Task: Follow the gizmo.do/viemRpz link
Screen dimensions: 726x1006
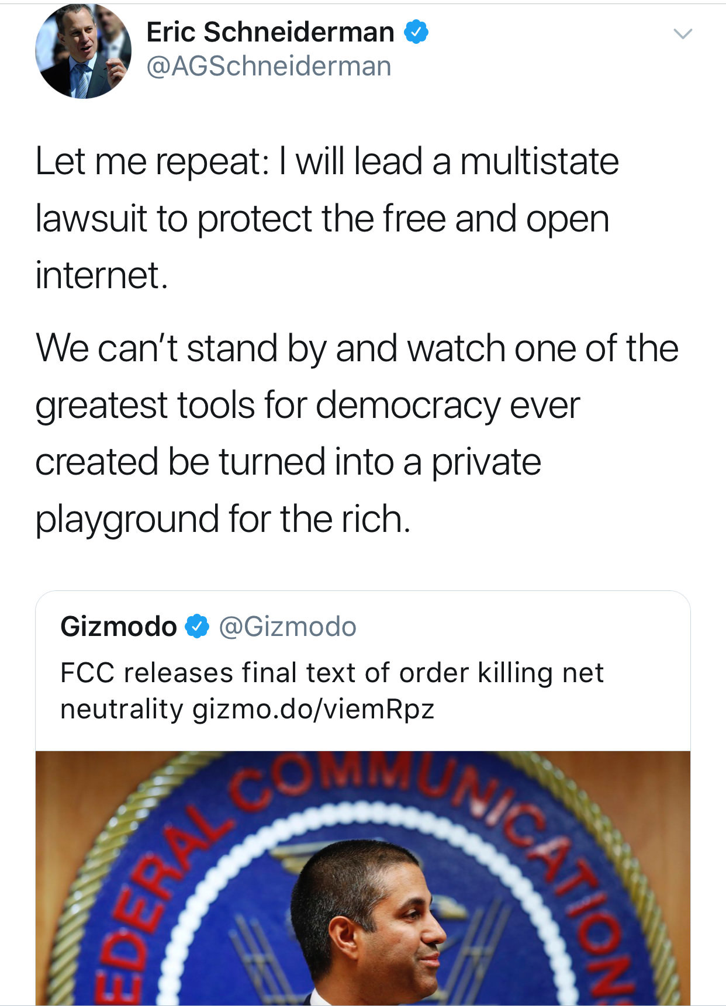Action: point(313,709)
